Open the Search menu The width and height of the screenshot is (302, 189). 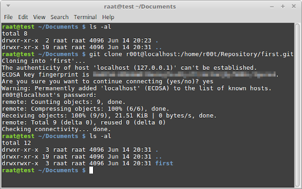coord(59,17)
